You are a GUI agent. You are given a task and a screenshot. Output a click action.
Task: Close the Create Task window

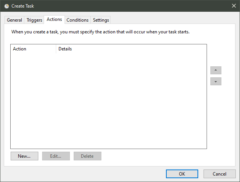pyautogui.click(x=234, y=6)
